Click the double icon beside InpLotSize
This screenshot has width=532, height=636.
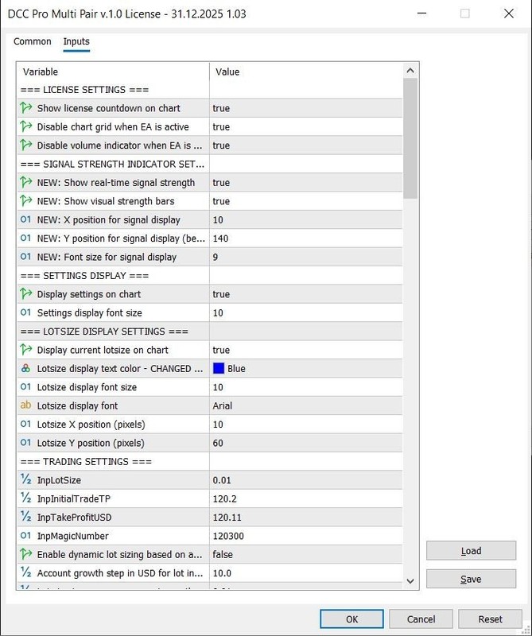tap(26, 480)
